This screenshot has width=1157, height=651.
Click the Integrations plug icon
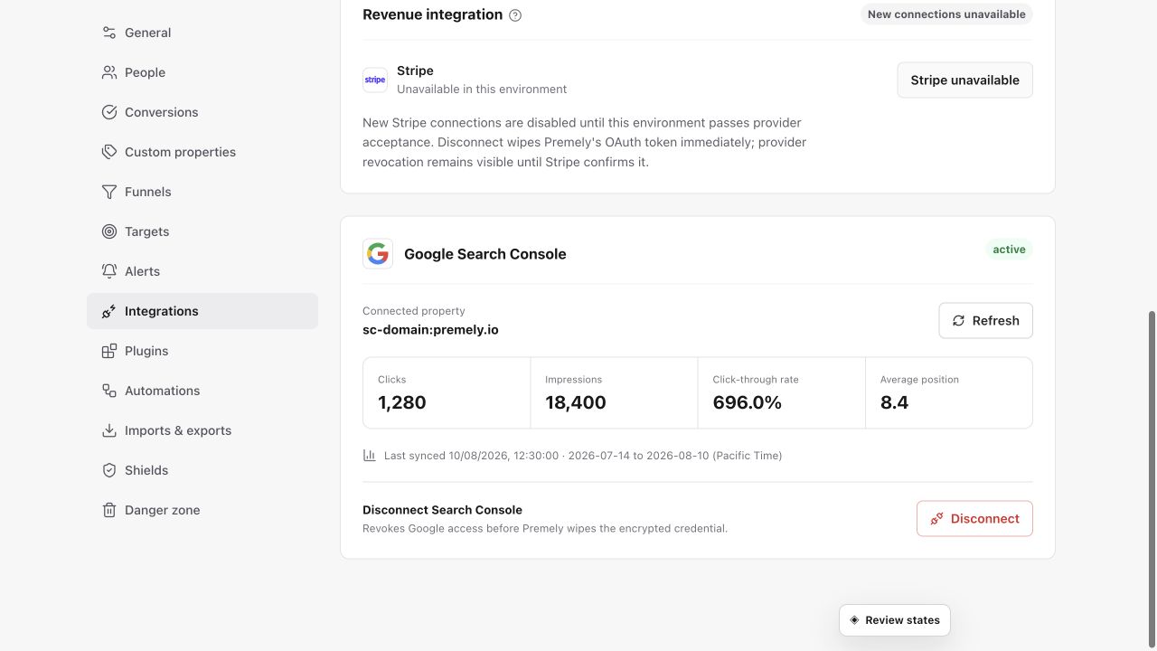click(x=109, y=311)
